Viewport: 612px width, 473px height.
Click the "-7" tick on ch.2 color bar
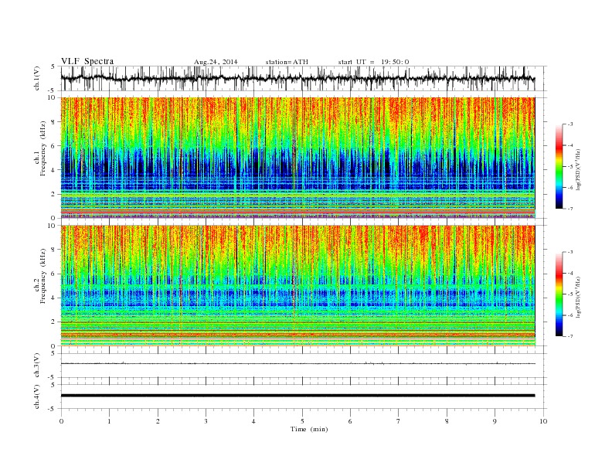tap(569, 336)
